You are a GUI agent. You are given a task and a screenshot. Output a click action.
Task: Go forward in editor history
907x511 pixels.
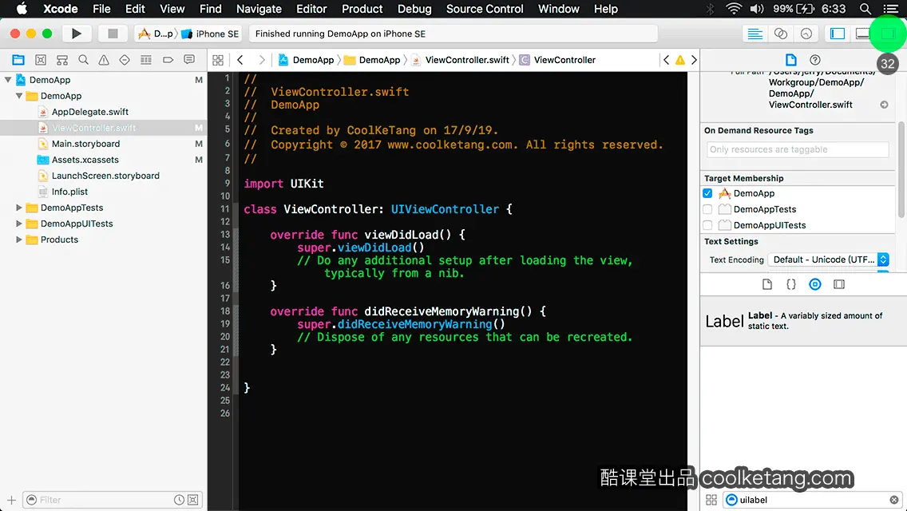(x=261, y=60)
